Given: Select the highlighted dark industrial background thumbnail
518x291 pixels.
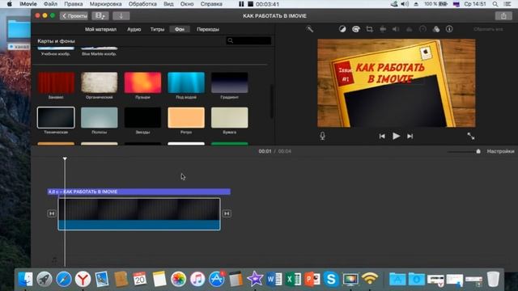Looking at the screenshot, I should (x=56, y=117).
